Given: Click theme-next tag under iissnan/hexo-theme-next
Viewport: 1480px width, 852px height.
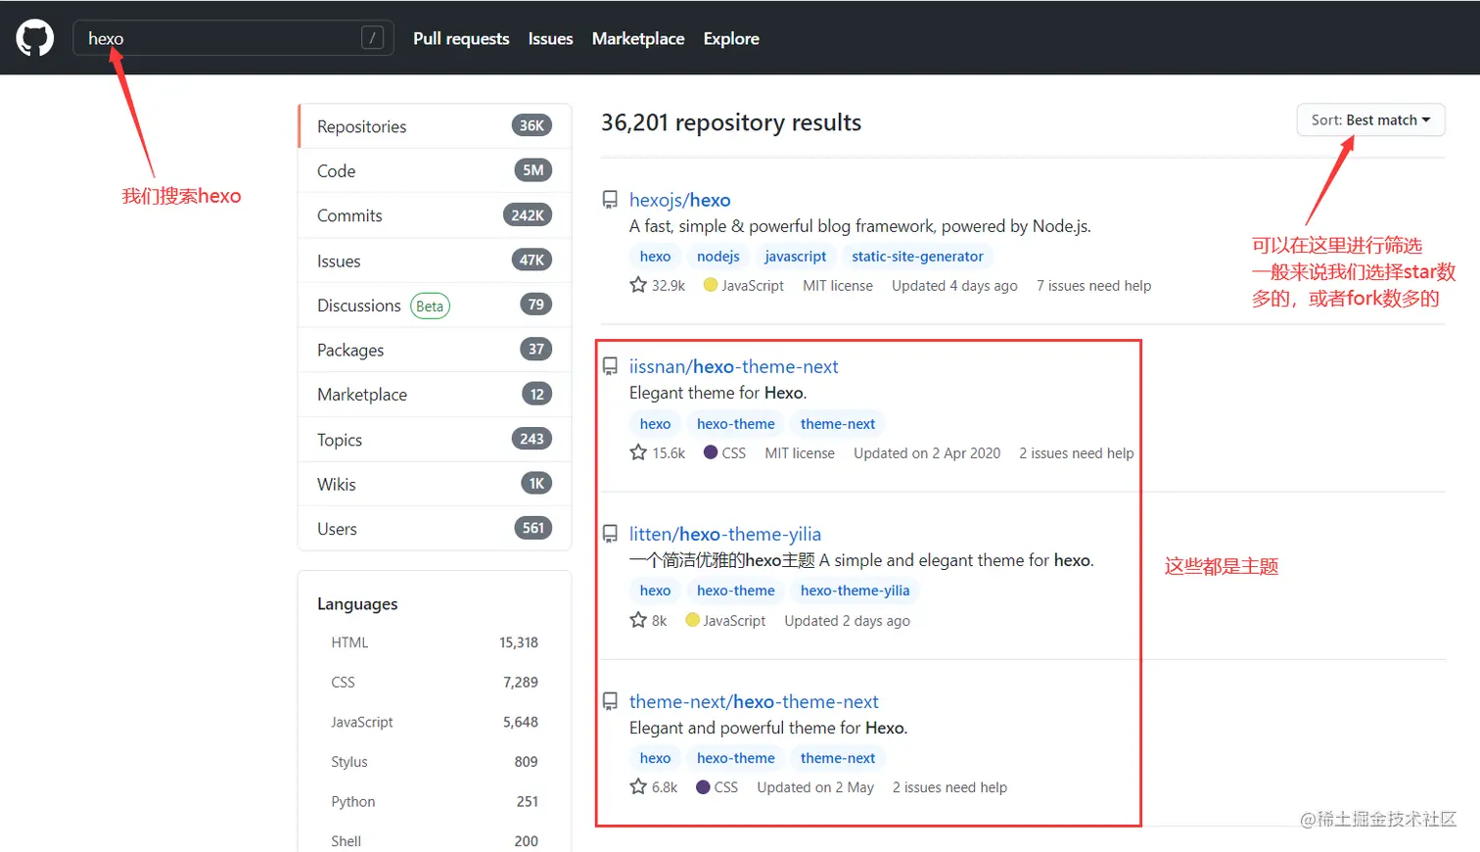Looking at the screenshot, I should click(838, 423).
